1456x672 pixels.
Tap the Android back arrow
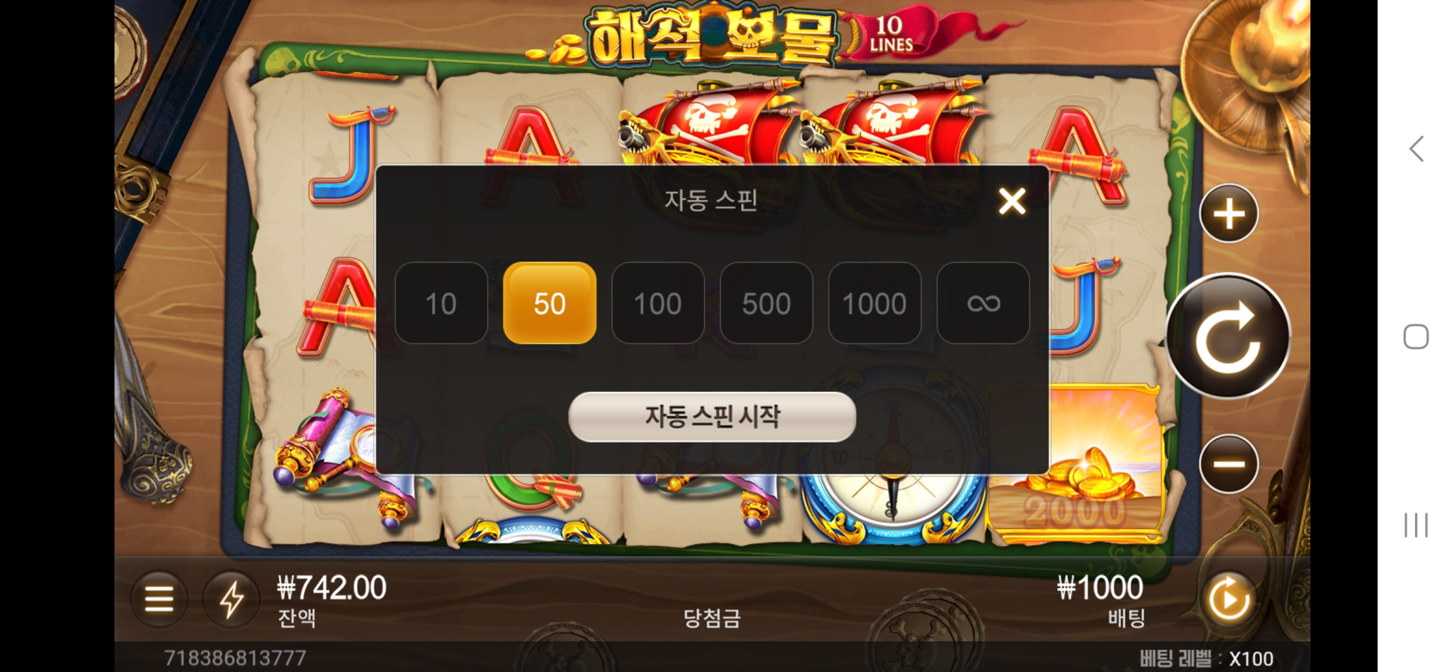pyautogui.click(x=1416, y=149)
